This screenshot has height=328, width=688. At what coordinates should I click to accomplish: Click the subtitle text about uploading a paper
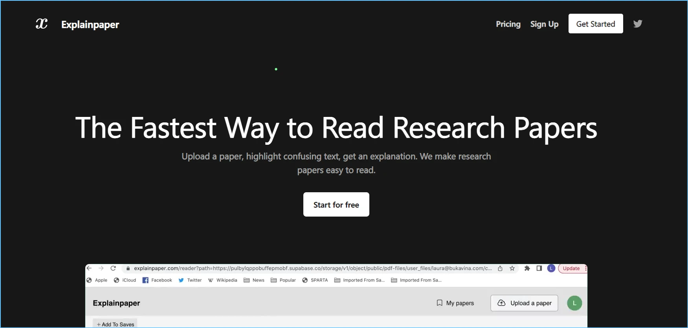click(336, 163)
